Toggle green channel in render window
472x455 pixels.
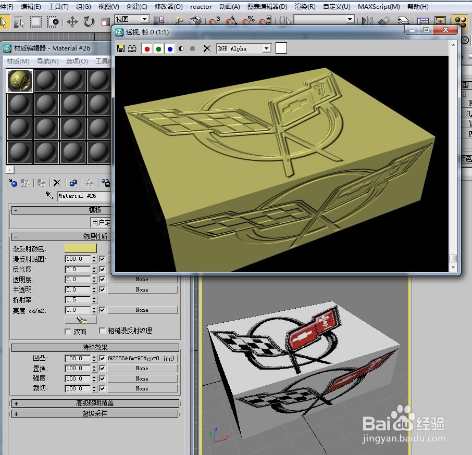158,49
